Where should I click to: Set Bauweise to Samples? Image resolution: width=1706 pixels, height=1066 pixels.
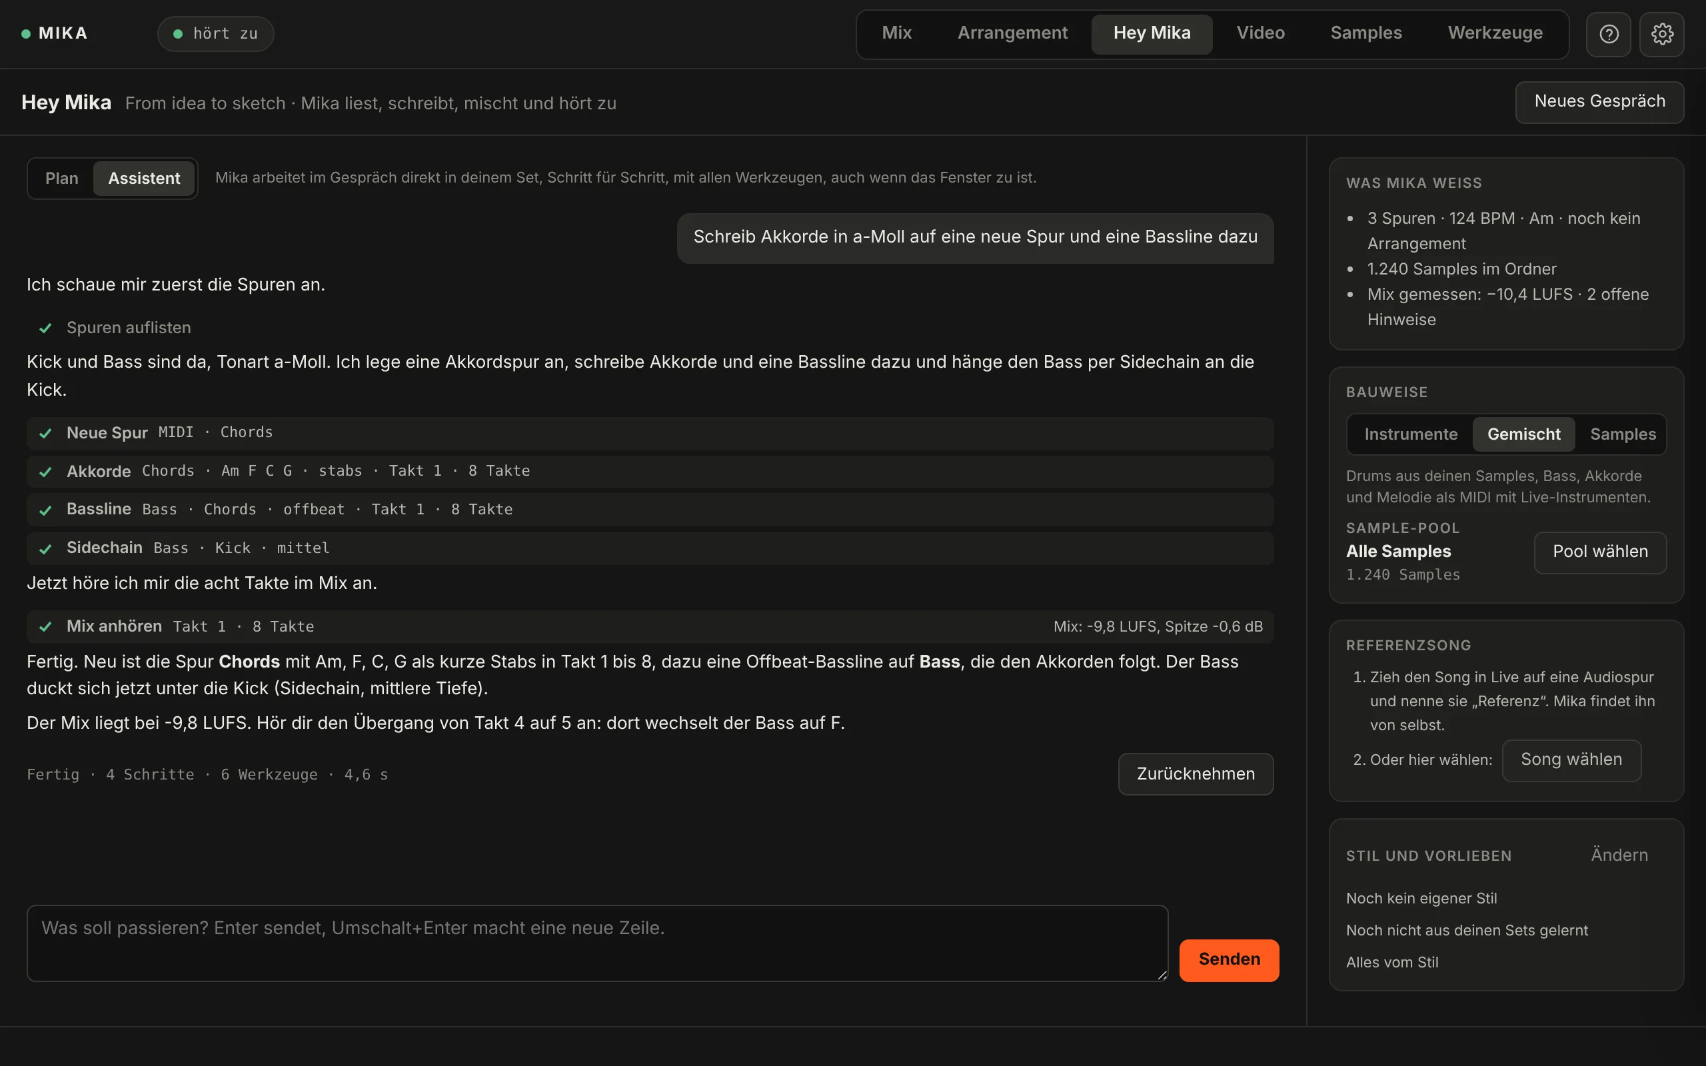tap(1623, 434)
